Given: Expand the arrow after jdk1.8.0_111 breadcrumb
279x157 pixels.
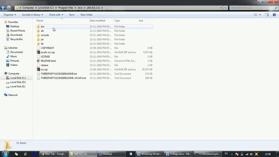Looking at the screenshot, I should point(102,8).
